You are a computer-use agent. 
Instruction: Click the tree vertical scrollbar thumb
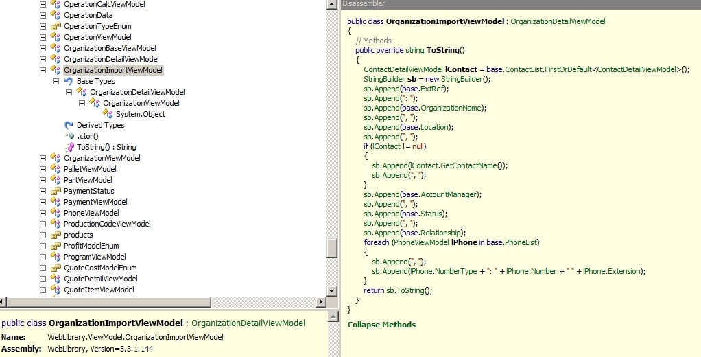(x=332, y=249)
